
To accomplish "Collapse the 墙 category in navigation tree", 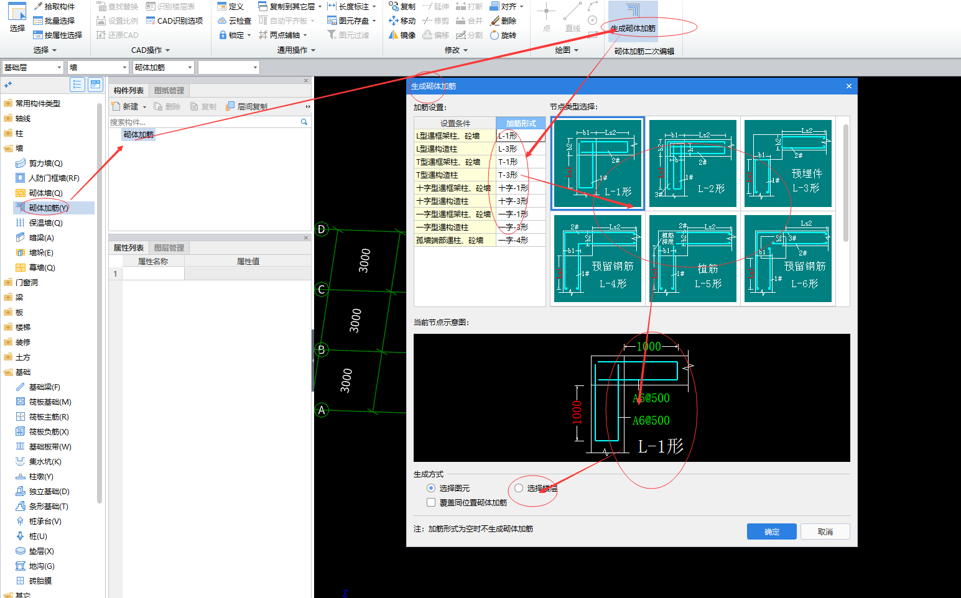I will [x=8, y=148].
